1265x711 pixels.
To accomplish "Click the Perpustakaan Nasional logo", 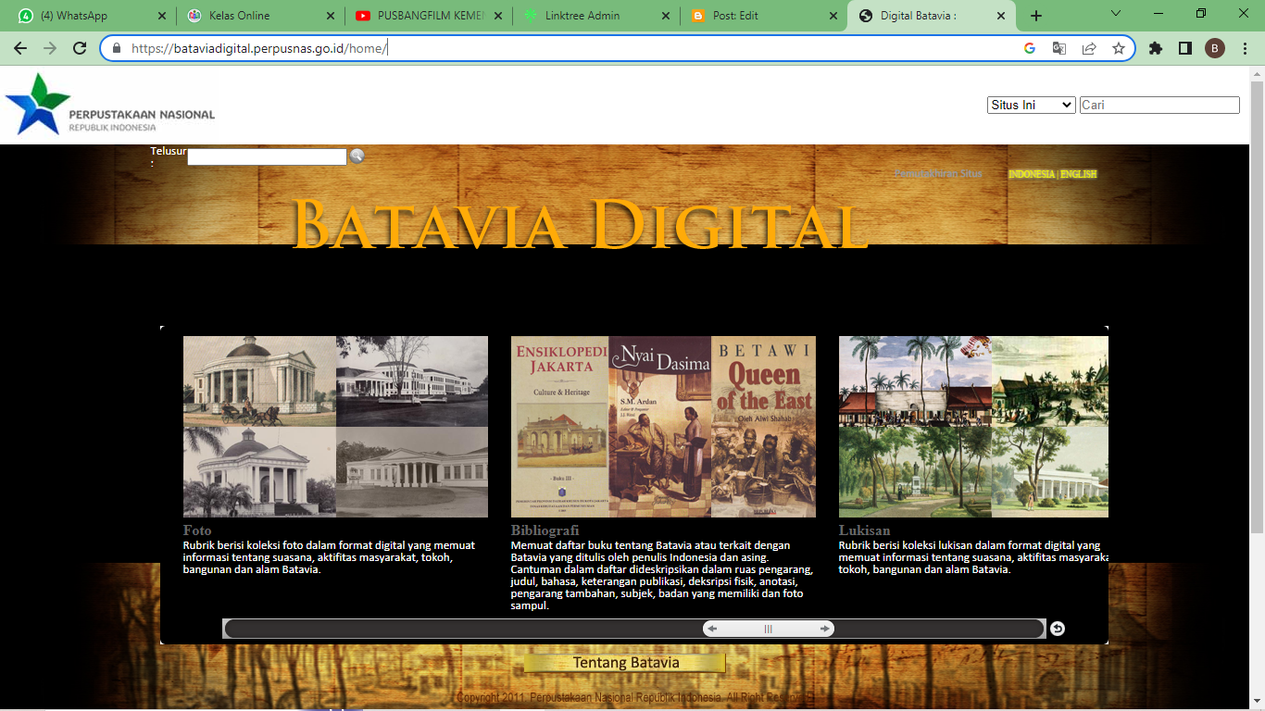I will click(110, 105).
